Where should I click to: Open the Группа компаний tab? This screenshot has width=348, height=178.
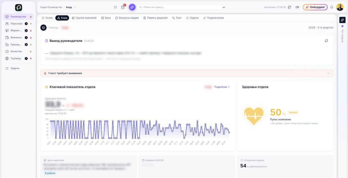(84, 18)
